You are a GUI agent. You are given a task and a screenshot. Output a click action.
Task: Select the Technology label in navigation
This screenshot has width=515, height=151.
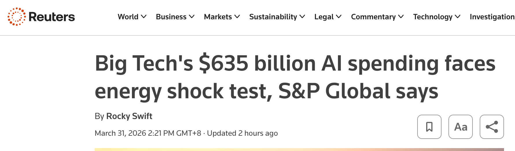(x=433, y=17)
